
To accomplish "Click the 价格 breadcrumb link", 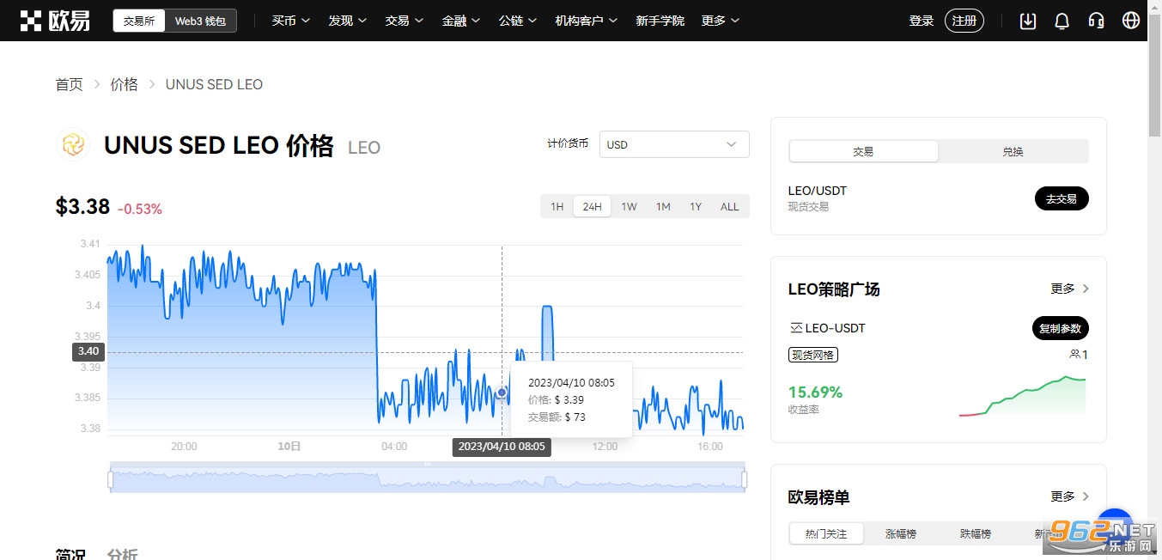I will coord(124,84).
